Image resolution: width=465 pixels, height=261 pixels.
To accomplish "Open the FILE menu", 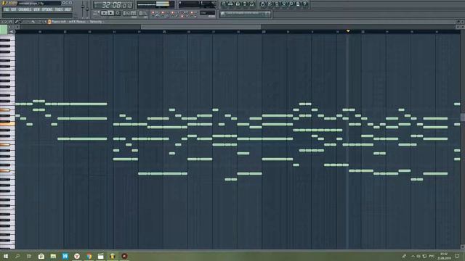I will (6, 9).
